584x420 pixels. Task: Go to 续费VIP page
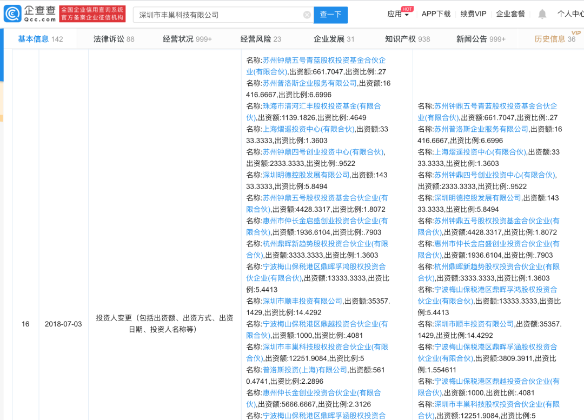click(473, 14)
